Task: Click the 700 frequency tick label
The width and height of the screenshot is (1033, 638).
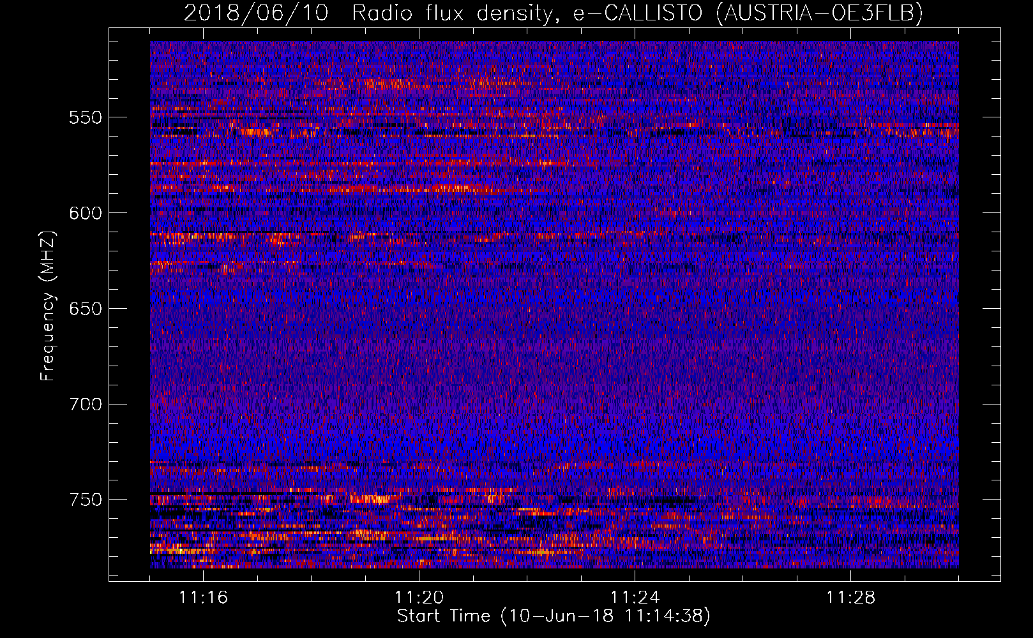Action: pyautogui.click(x=86, y=404)
